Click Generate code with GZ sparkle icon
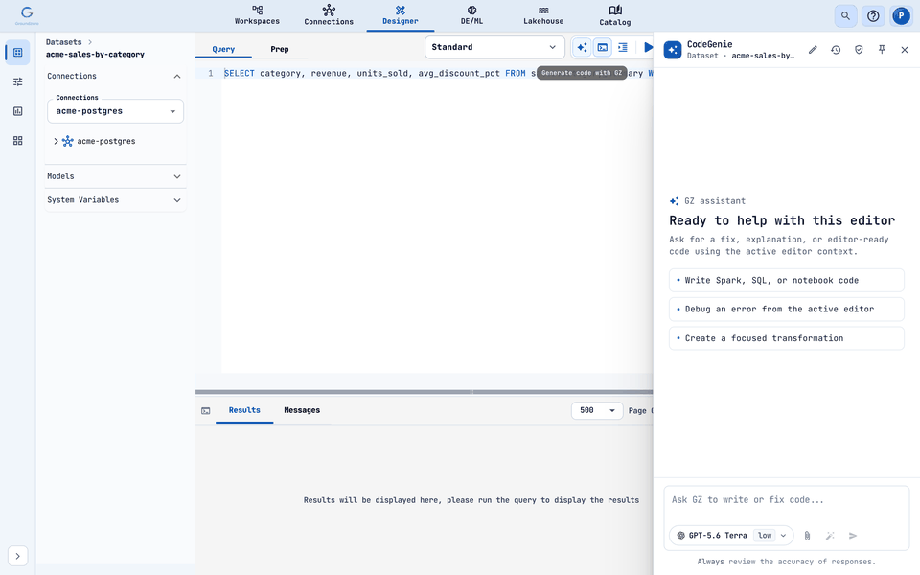The width and height of the screenshot is (920, 575). click(x=582, y=47)
